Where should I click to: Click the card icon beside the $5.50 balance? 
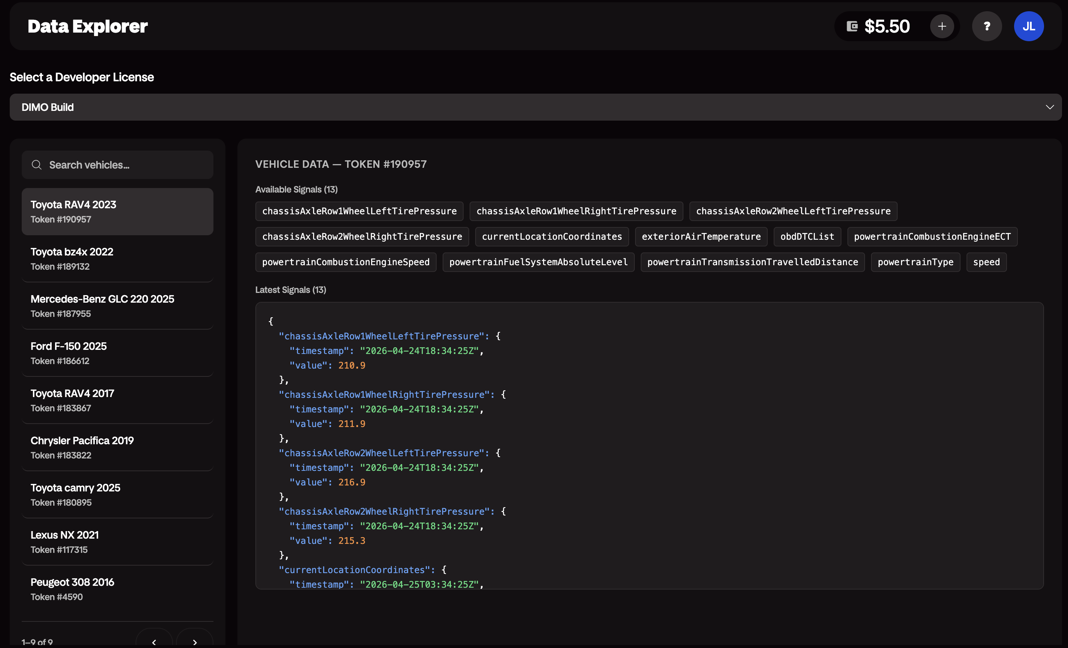(x=852, y=26)
